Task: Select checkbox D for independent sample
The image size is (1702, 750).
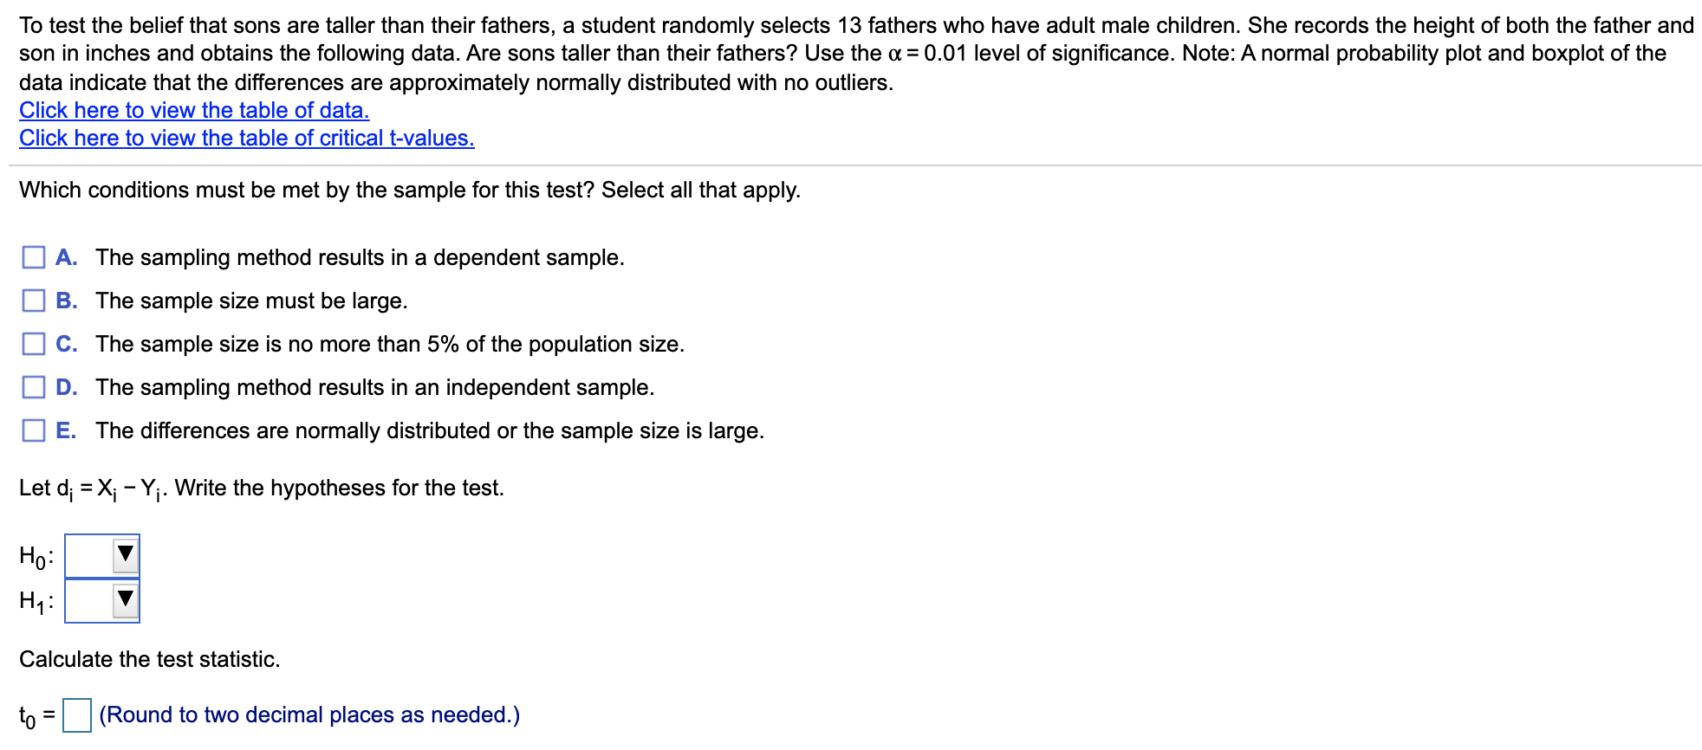Action: [x=34, y=387]
